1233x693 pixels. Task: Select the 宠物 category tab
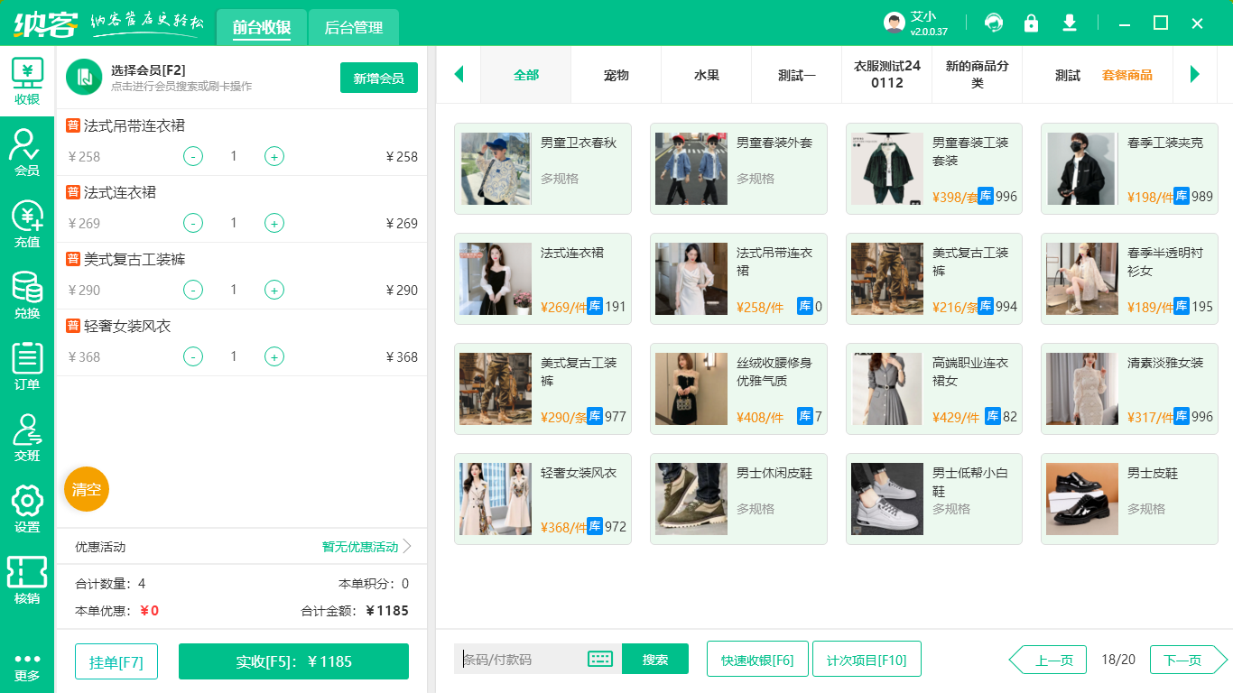pos(616,76)
